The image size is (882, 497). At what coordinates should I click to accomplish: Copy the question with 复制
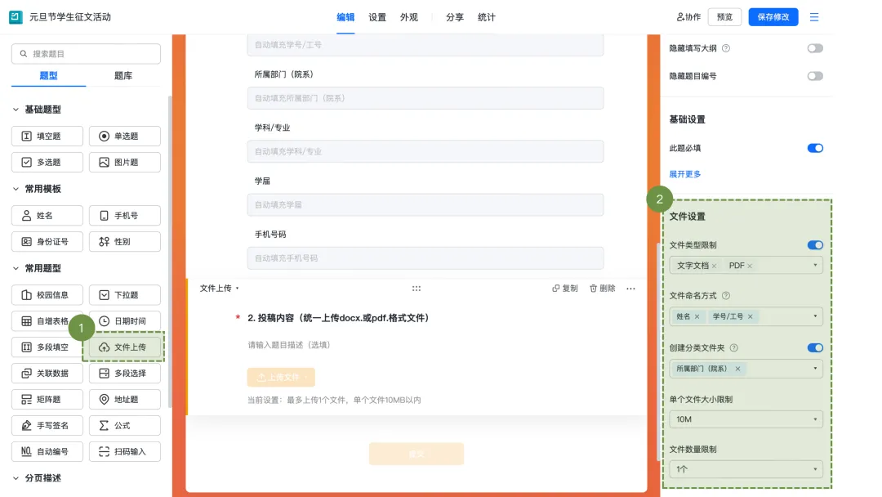point(565,289)
